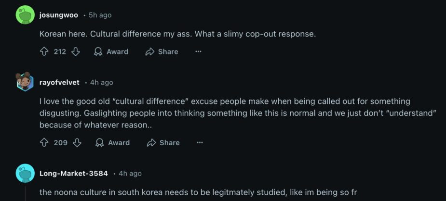Click rayofvelvet's 4h ago timestamp
Screen dimensions: 446x201
pyautogui.click(x=102, y=82)
